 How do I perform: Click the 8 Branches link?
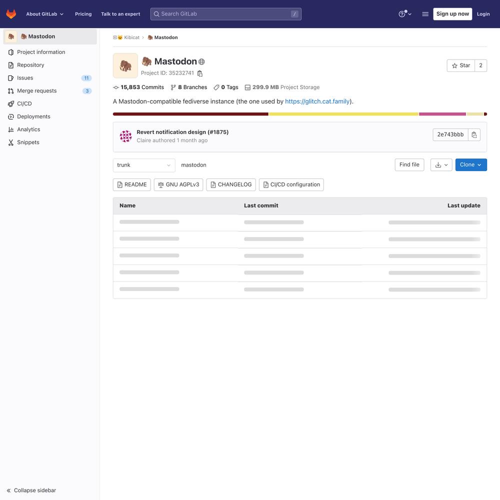coord(189,87)
